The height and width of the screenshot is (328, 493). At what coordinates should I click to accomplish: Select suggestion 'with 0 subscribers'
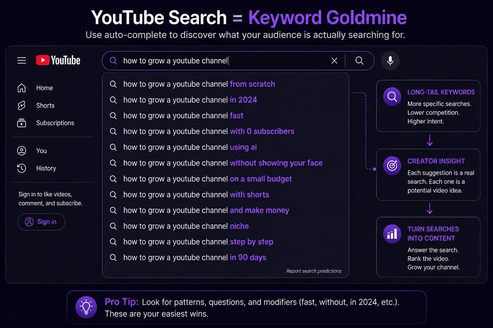(225, 131)
